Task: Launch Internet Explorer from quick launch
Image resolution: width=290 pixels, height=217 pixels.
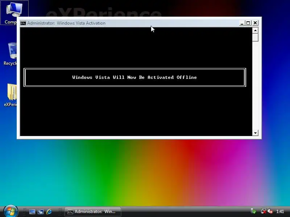Action: click(49, 212)
